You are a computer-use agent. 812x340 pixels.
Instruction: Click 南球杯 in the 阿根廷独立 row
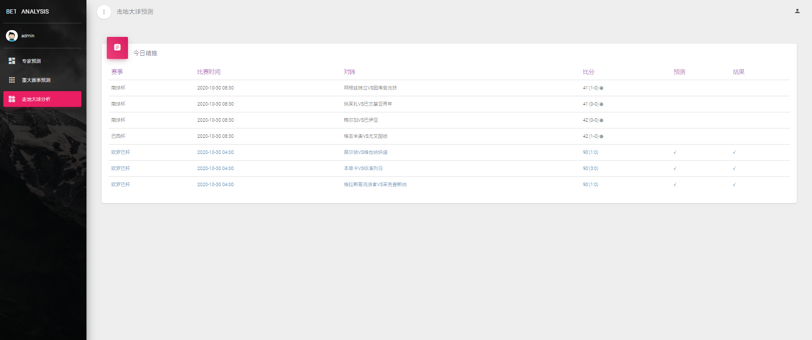(118, 88)
